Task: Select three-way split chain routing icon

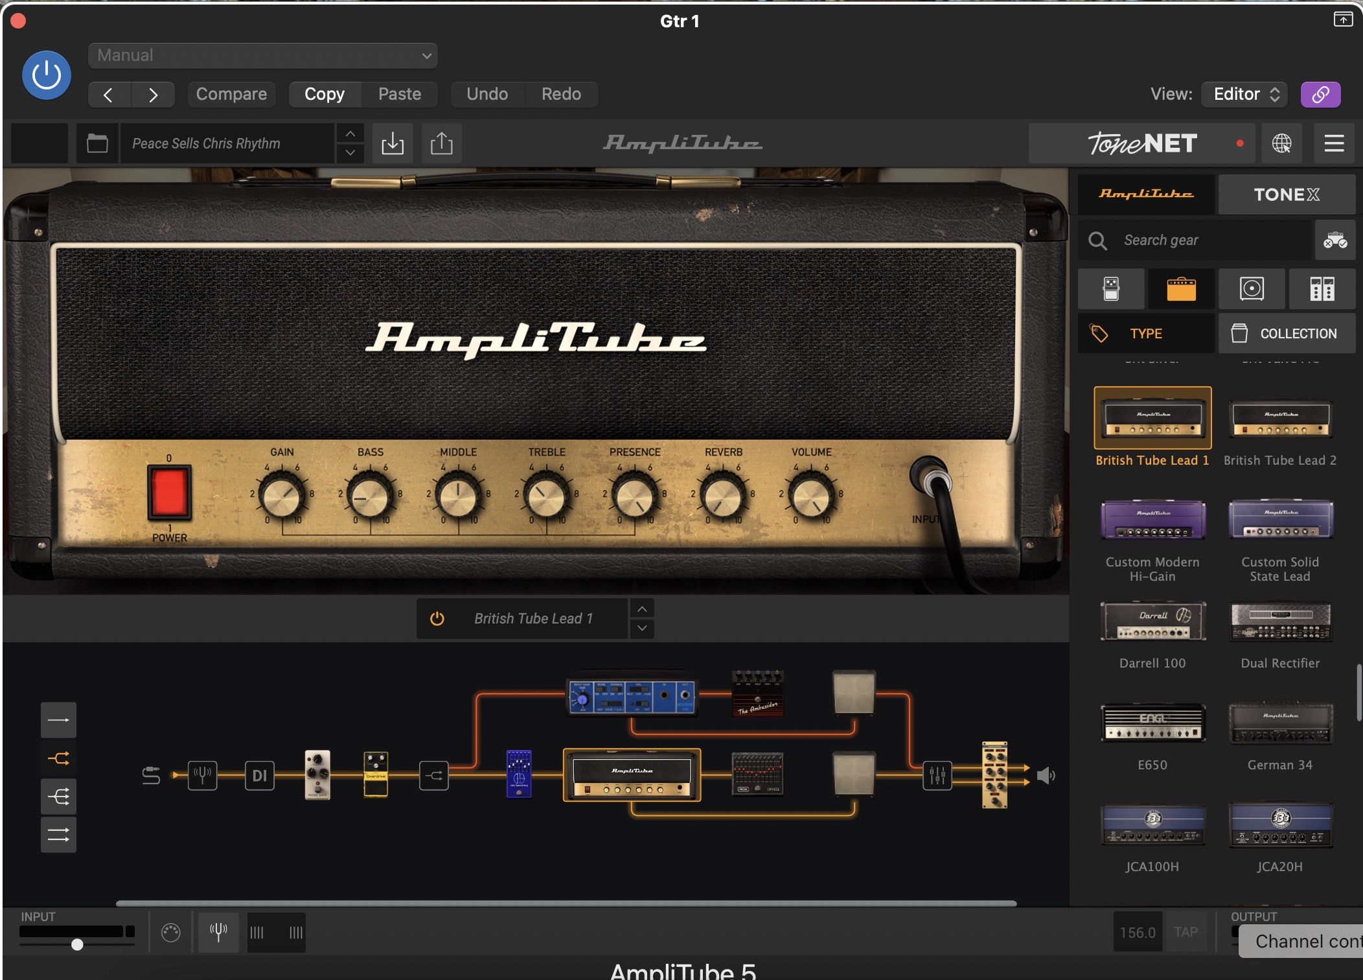Action: (x=58, y=797)
